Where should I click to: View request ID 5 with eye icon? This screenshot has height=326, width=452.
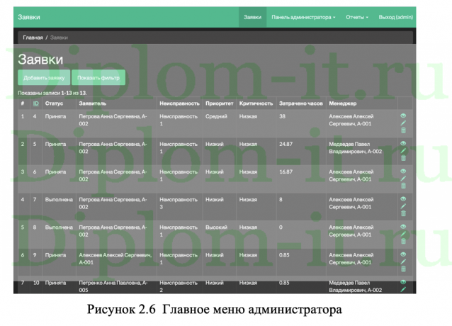click(403, 143)
